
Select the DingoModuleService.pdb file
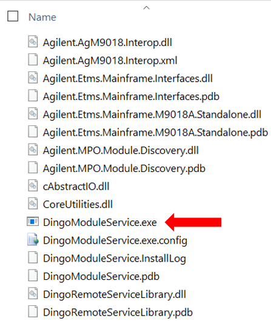[x=101, y=276]
